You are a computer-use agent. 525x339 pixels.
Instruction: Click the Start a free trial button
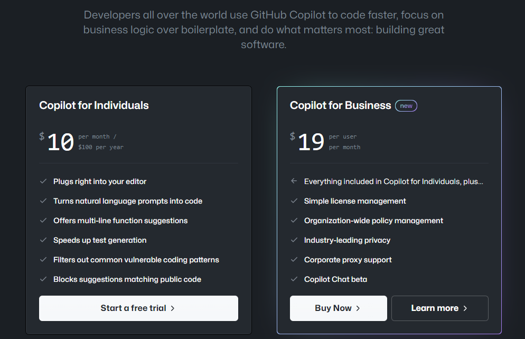[x=138, y=308]
